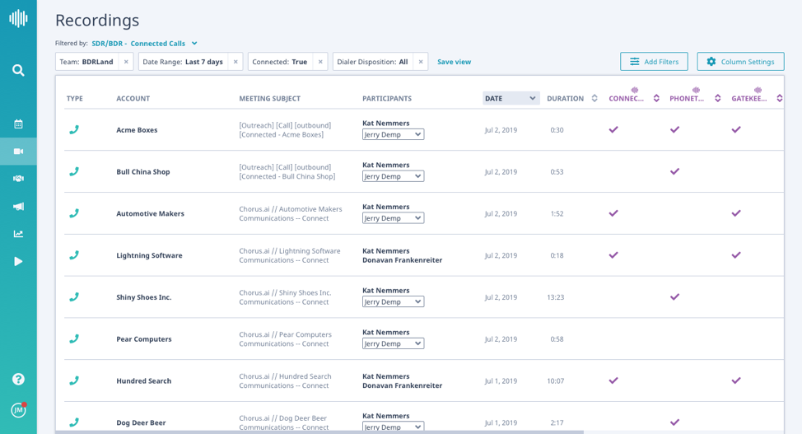The image size is (802, 434).
Task: Select the video camera Recordings sidebar icon
Action: 18,152
